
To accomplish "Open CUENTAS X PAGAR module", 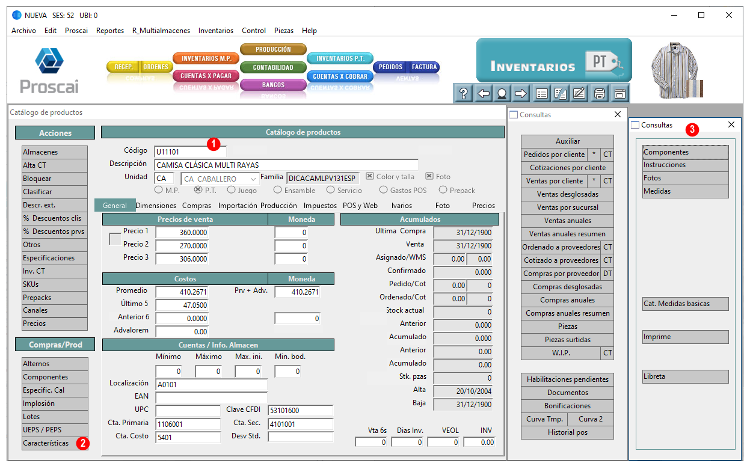I will [206, 76].
